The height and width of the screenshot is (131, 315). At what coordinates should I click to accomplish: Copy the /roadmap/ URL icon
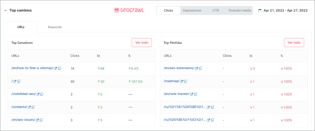[x=185, y=81]
